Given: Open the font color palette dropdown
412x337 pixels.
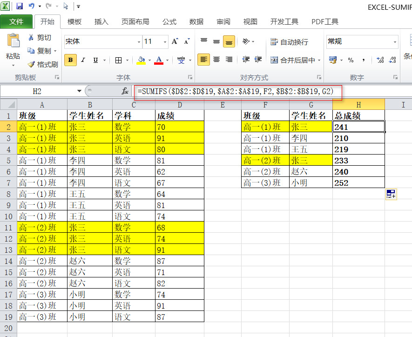Looking at the screenshot, I should point(167,61).
